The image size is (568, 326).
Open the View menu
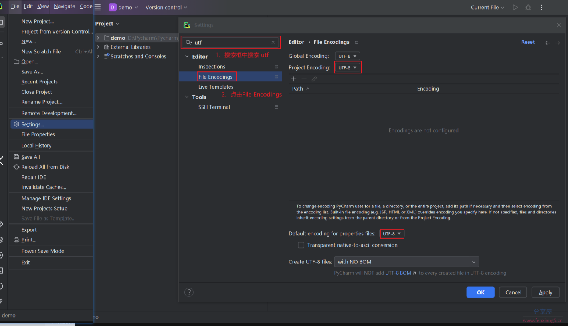43,6
